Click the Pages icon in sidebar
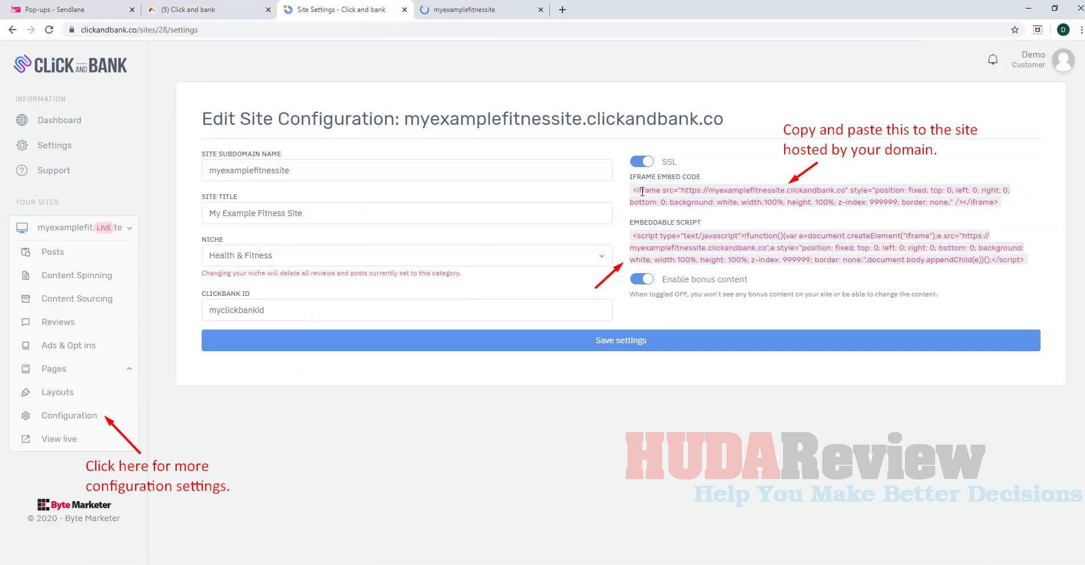The height and width of the screenshot is (565, 1085). 26,369
